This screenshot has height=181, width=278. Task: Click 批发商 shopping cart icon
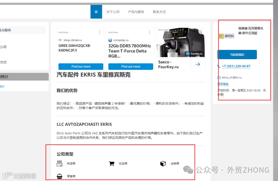(x=111, y=163)
